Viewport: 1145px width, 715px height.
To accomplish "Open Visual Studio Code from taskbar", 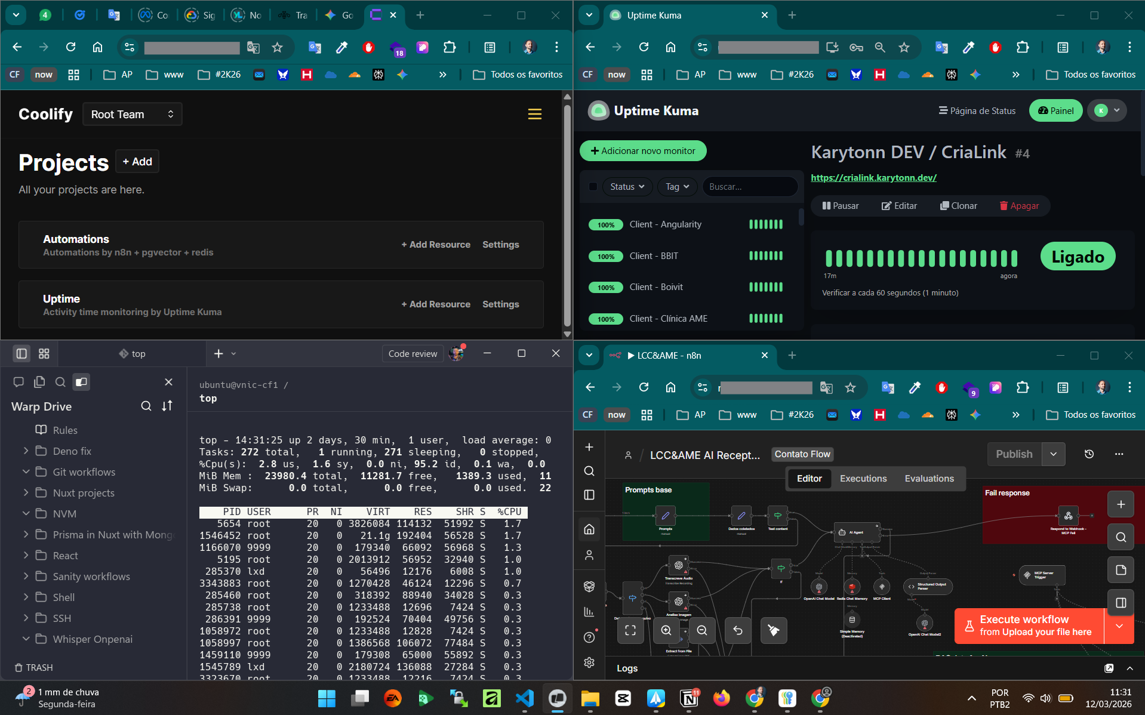I will [524, 698].
